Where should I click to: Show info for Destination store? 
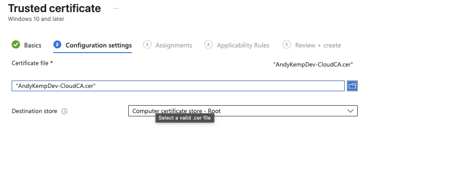click(64, 111)
